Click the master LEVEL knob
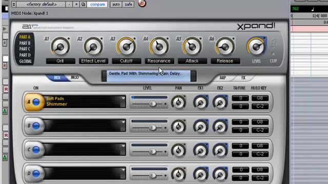Screen dimensions: 328x184 point(256,47)
